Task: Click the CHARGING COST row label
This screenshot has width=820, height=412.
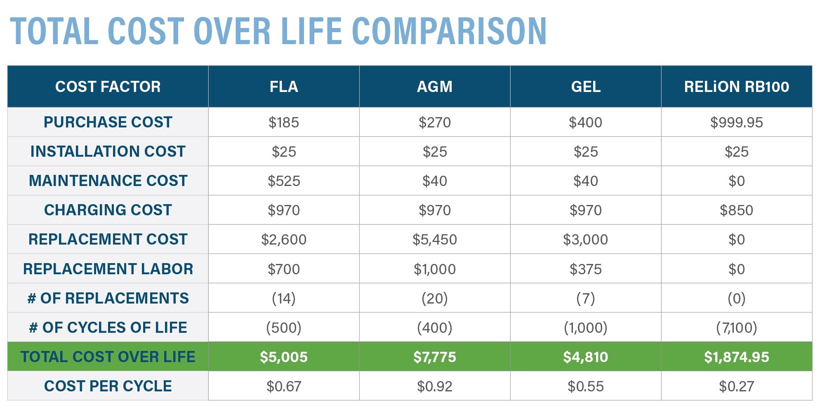Action: pyautogui.click(x=108, y=210)
